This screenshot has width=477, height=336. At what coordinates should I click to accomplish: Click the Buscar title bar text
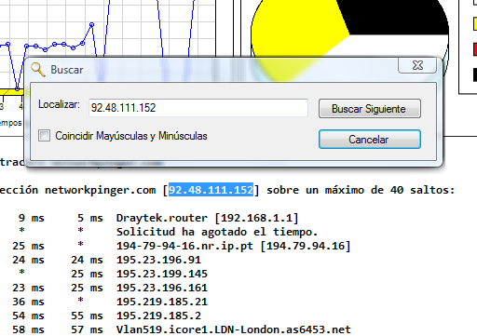[67, 70]
